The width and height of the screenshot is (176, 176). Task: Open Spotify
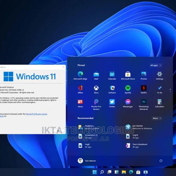tap(128, 89)
